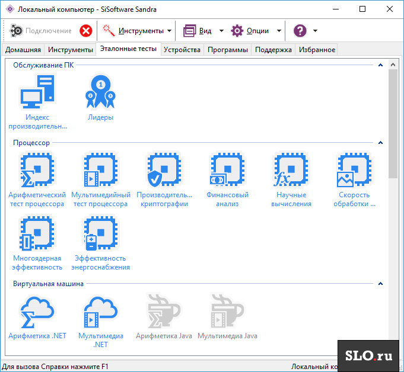This screenshot has height=372, width=404.
Task: Open Мультимедиа .NET benchmark icon
Action: [x=100, y=312]
